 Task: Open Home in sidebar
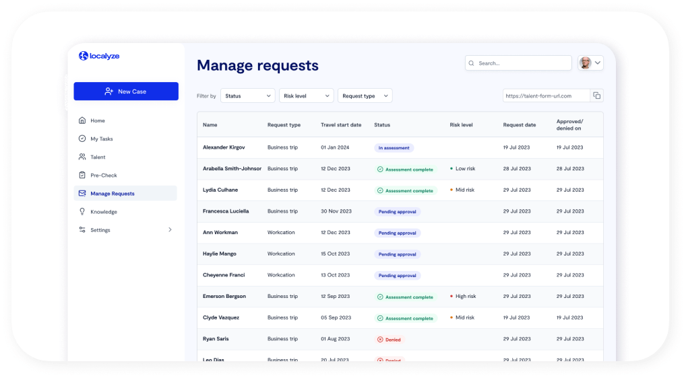98,120
